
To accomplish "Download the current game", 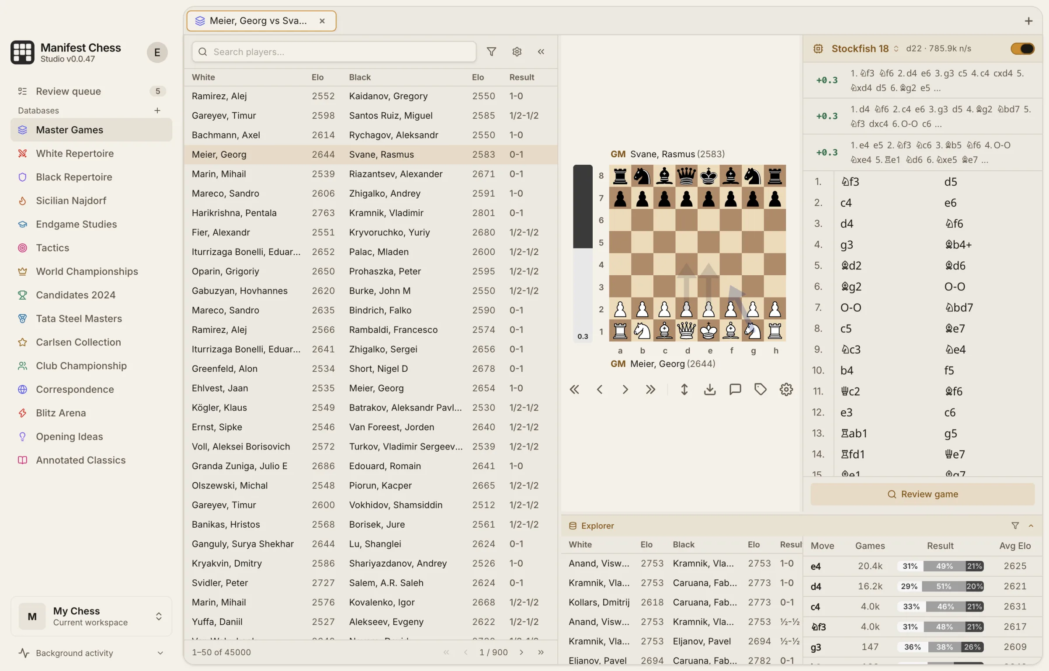I will [710, 389].
